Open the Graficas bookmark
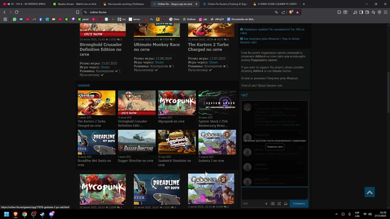 click(x=189, y=19)
